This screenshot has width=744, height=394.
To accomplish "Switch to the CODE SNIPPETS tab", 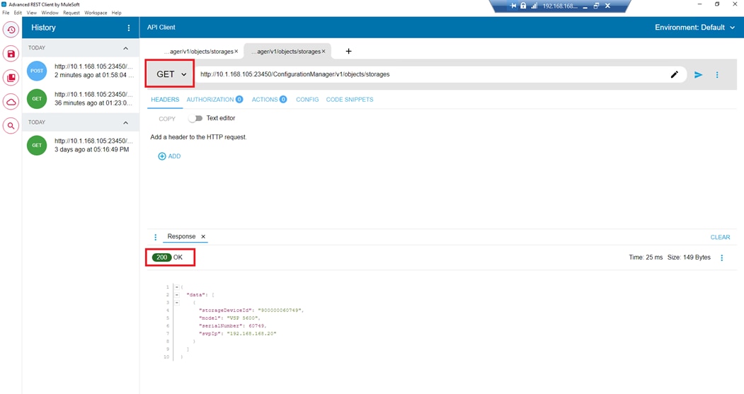I will click(x=350, y=100).
